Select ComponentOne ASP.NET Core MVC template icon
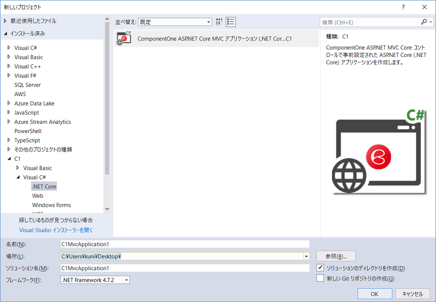The image size is (436, 302). pos(124,38)
